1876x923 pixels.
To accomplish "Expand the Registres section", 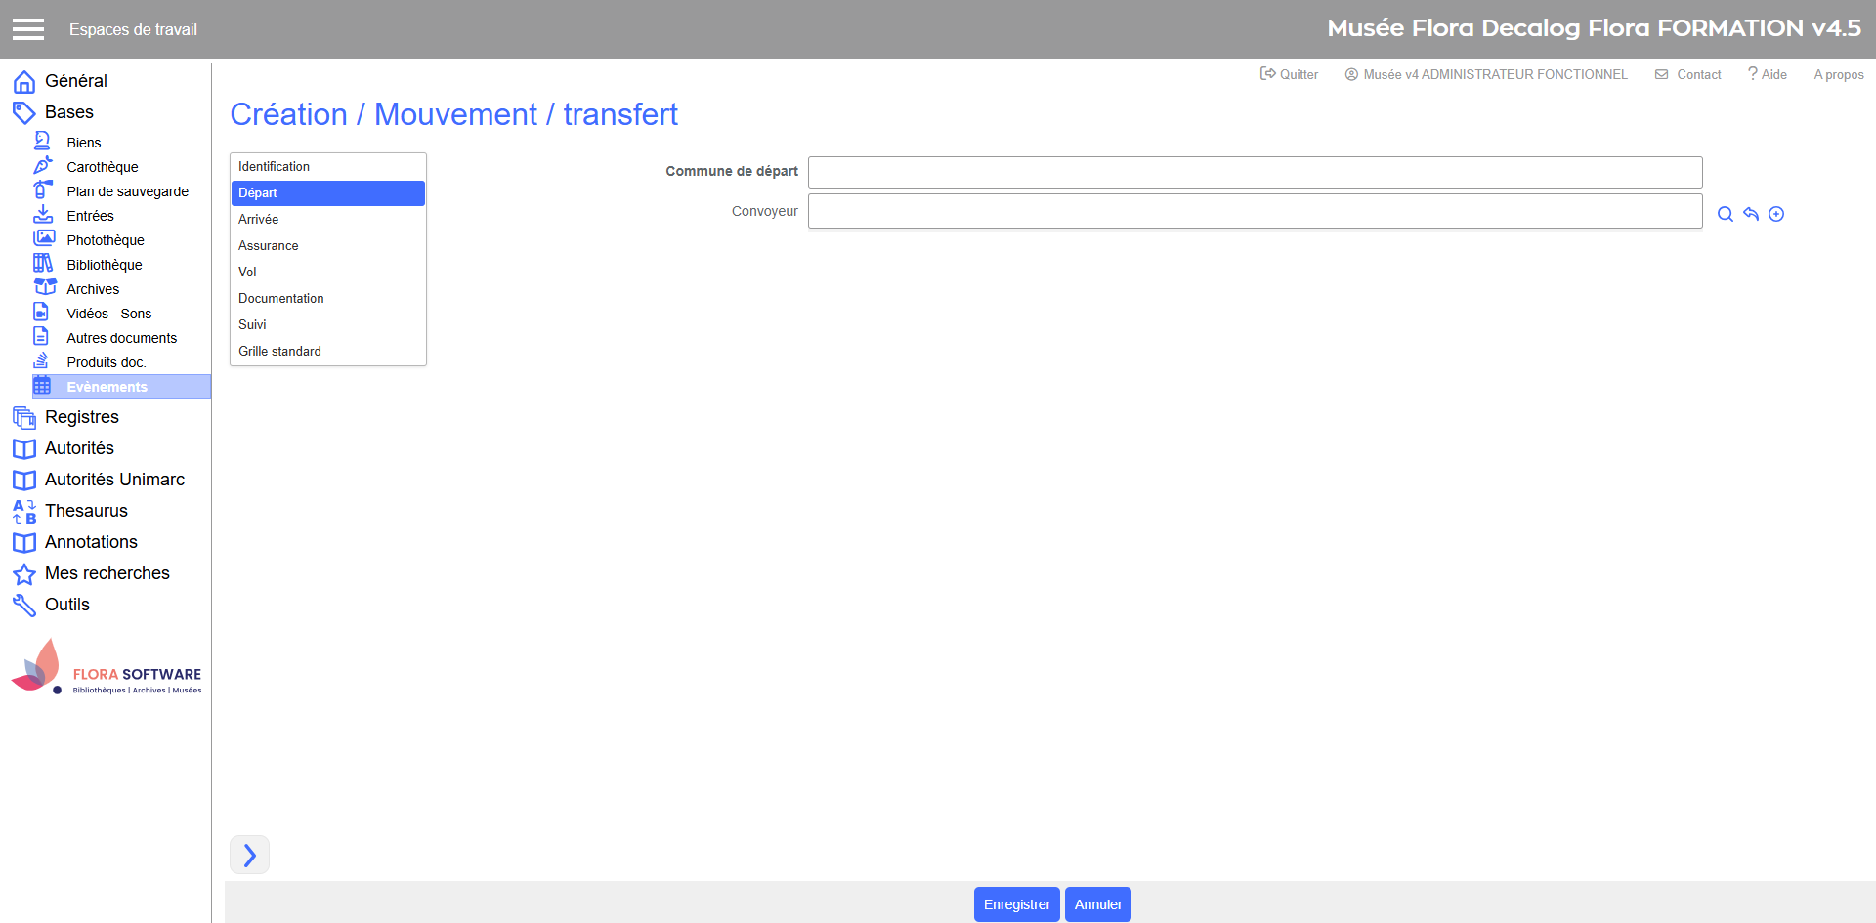I will 81,417.
